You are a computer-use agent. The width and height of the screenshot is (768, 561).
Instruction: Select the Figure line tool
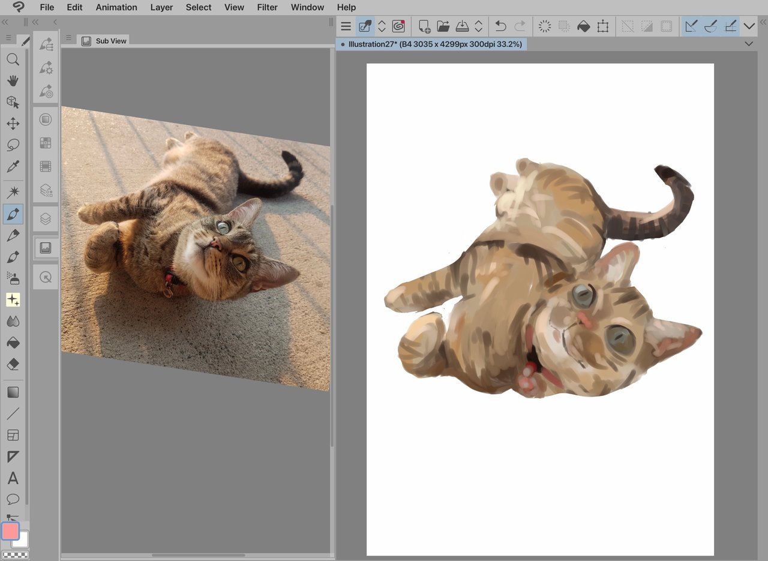click(13, 413)
